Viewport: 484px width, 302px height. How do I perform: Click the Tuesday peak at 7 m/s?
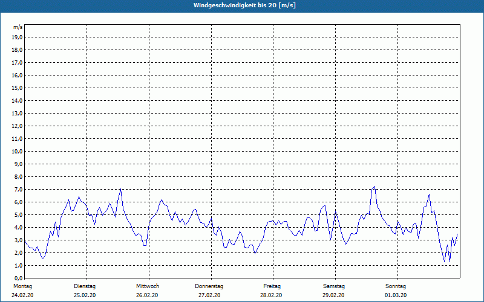tap(120, 189)
